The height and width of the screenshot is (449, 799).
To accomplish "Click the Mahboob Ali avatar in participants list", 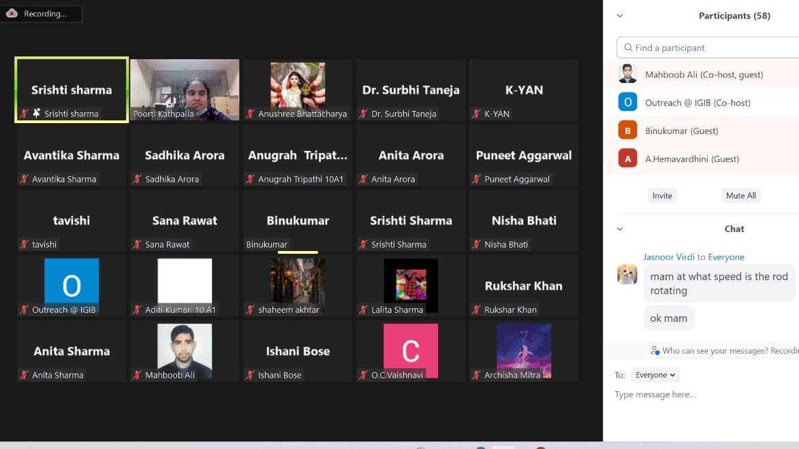I will [628, 74].
